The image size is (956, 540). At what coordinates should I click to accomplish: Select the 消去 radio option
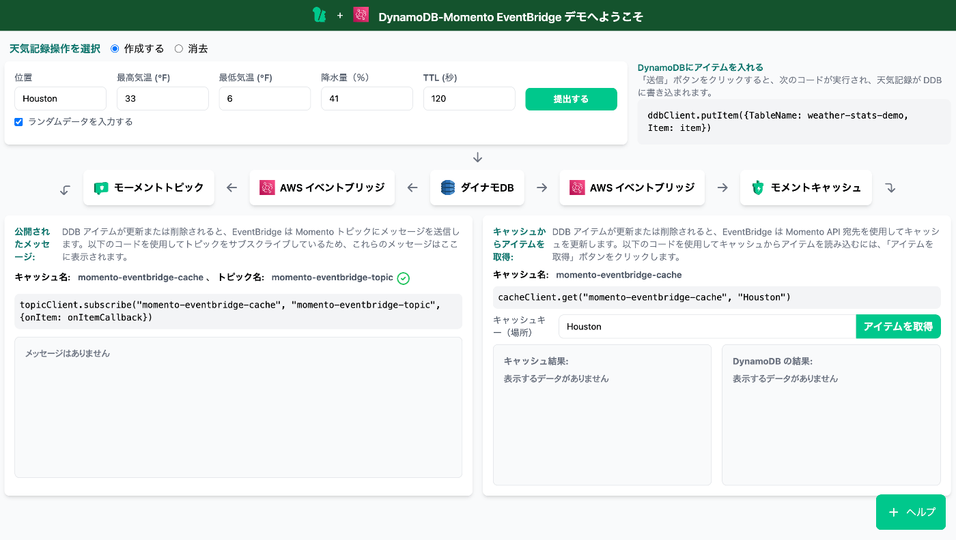[179, 48]
